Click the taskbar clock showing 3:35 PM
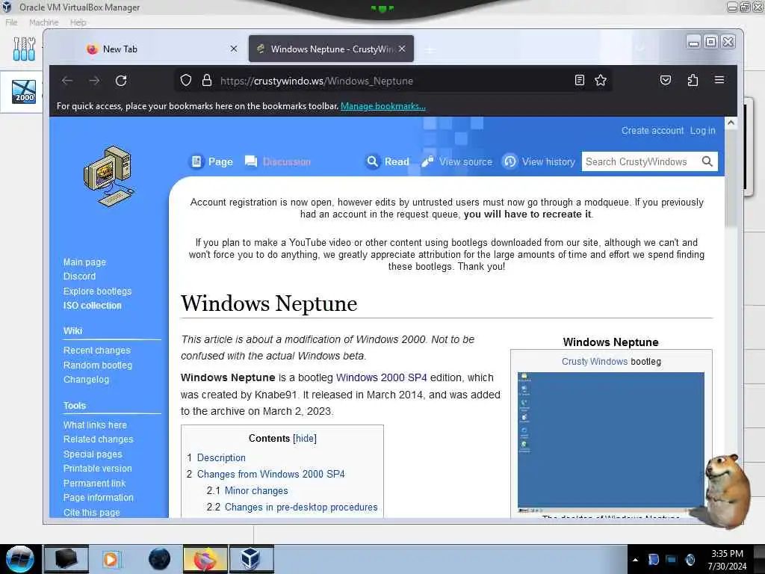Viewport: 765px width, 574px height. pos(727,560)
